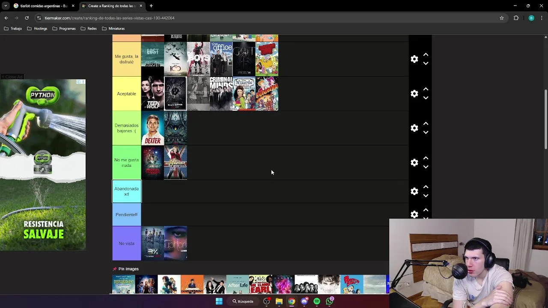Select the Black Mirror poster thumbnail
This screenshot has width=548, height=308.
pyautogui.click(x=176, y=94)
